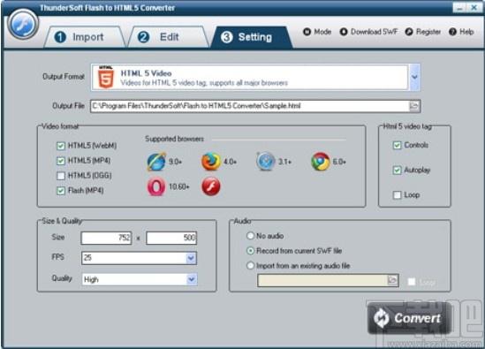Click the Chrome 6.0+ browser icon
The image size is (485, 349).
(321, 162)
